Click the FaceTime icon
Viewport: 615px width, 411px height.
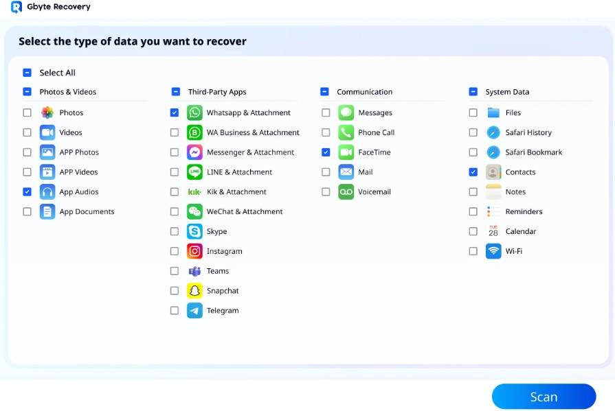point(346,152)
